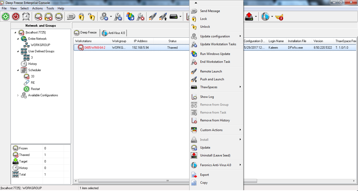Click the red-arrow Uninstall toolbar icon
The height and width of the screenshot is (191, 358).
tap(249, 17)
